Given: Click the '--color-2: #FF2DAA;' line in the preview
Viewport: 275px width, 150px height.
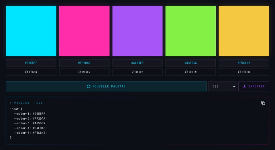Looking at the screenshot, I should (x=30, y=119).
